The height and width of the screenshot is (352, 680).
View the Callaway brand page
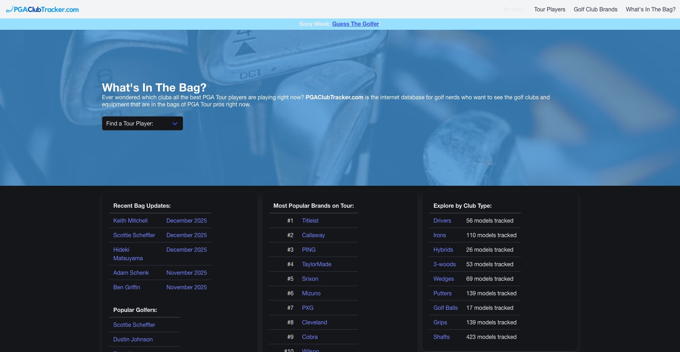click(x=313, y=235)
